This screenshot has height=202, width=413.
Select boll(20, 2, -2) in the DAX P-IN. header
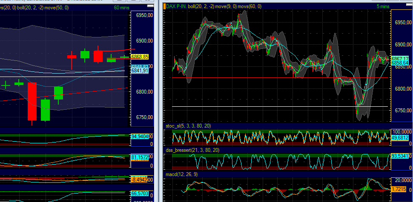coord(201,6)
